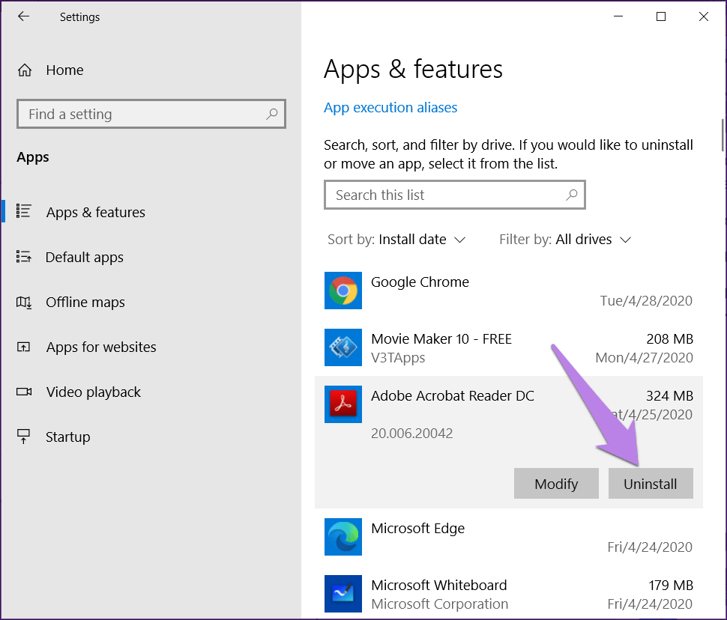
Task: Select Adobe Acrobat Reader DC entry
Action: point(453,395)
